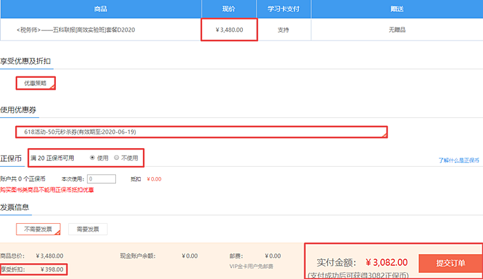This screenshot has height=279, width=483.
Task: Click 账户共 0 个正保币 text
Action: click(x=23, y=179)
